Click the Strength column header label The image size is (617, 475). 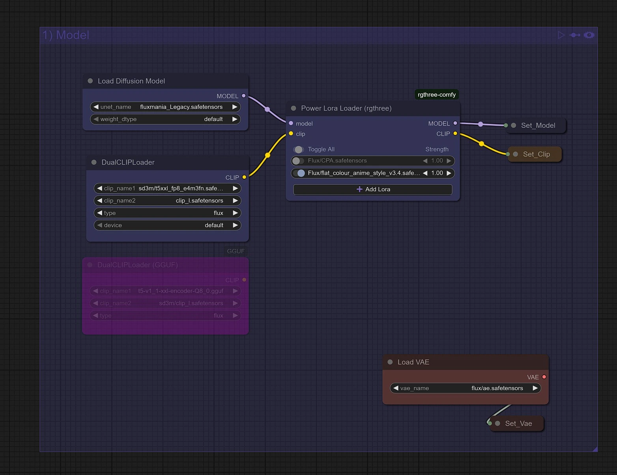[437, 149]
